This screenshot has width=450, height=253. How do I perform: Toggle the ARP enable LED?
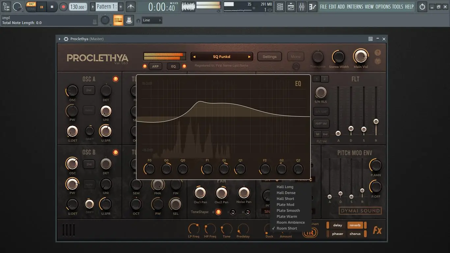145,66
